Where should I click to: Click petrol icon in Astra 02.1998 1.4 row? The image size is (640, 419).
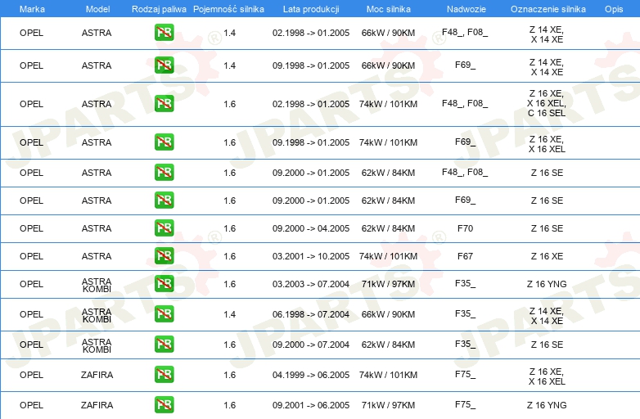pyautogui.click(x=164, y=33)
